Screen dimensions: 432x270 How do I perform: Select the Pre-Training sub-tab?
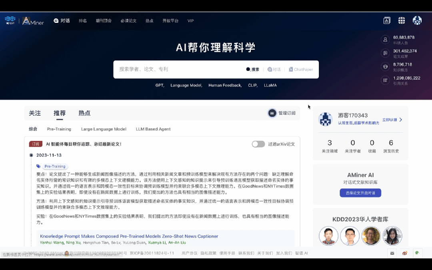[59, 129]
